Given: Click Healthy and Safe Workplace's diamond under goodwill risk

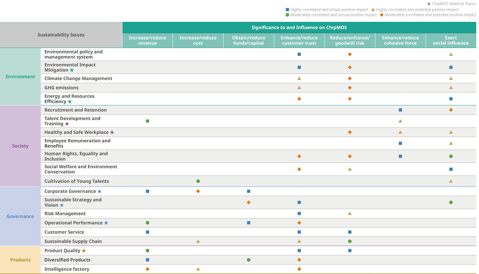Looking at the screenshot, I should point(350,132).
